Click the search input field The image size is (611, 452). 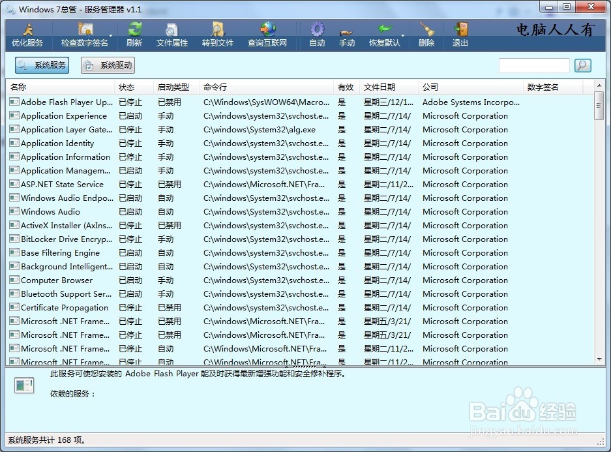534,65
